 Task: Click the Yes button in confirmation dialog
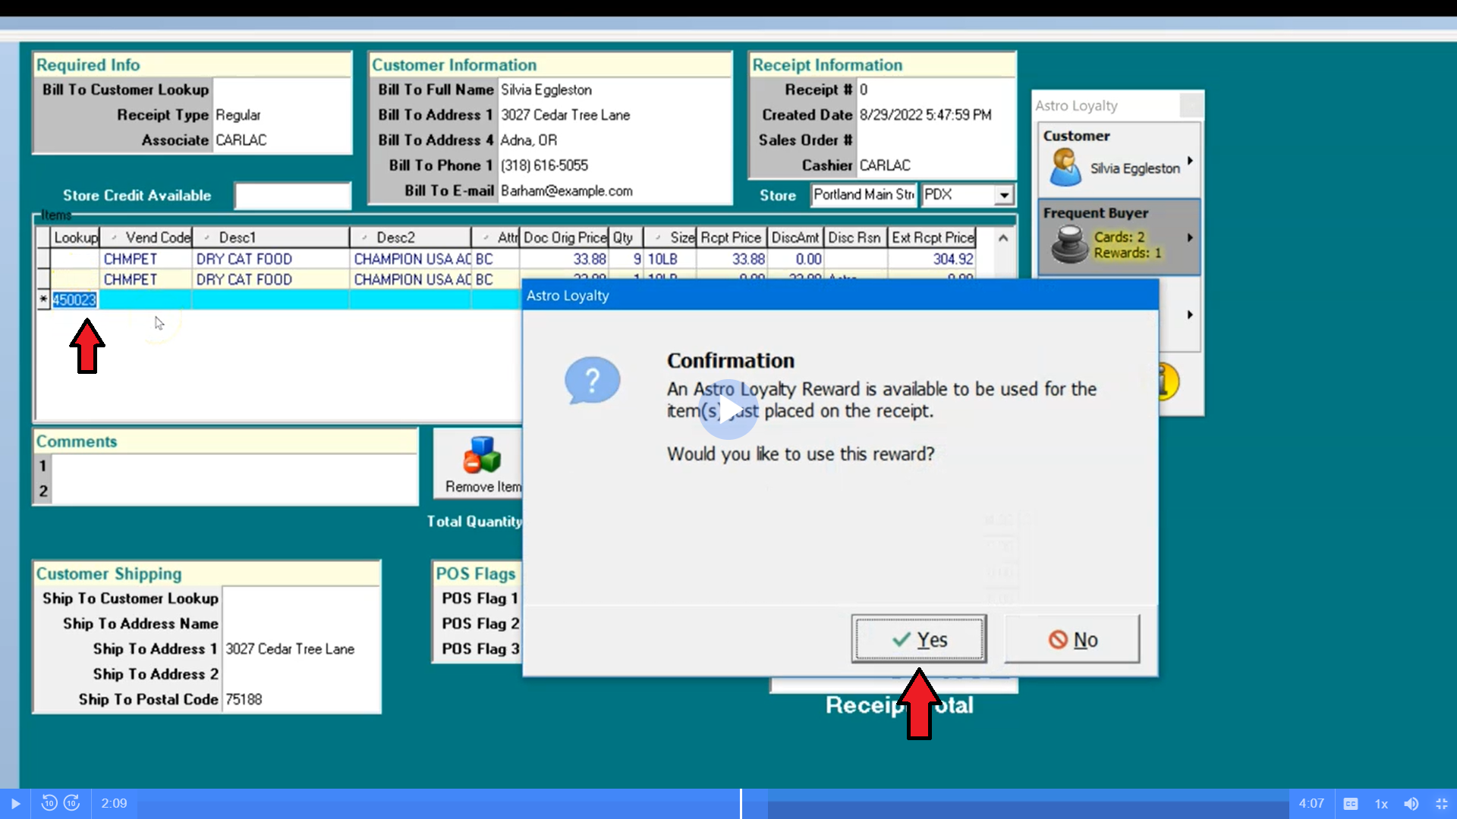(918, 639)
